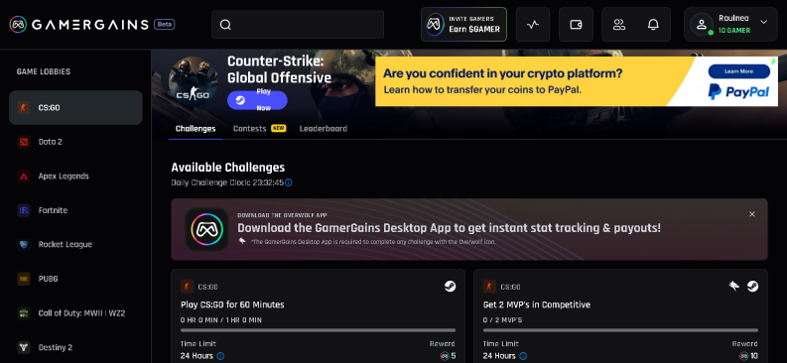
Task: Click the Destiny 2 sidebar icon
Action: [x=24, y=347]
